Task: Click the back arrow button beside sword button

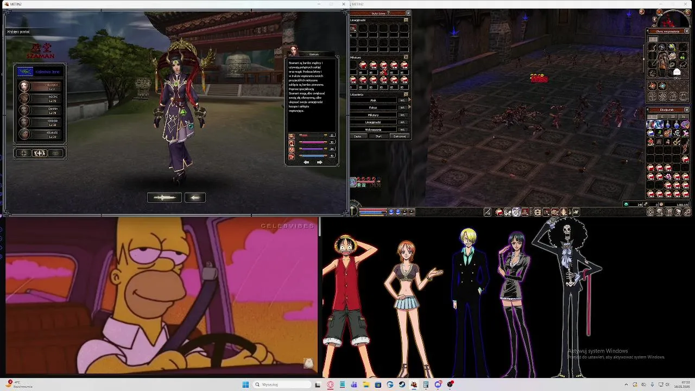Action: tap(195, 198)
